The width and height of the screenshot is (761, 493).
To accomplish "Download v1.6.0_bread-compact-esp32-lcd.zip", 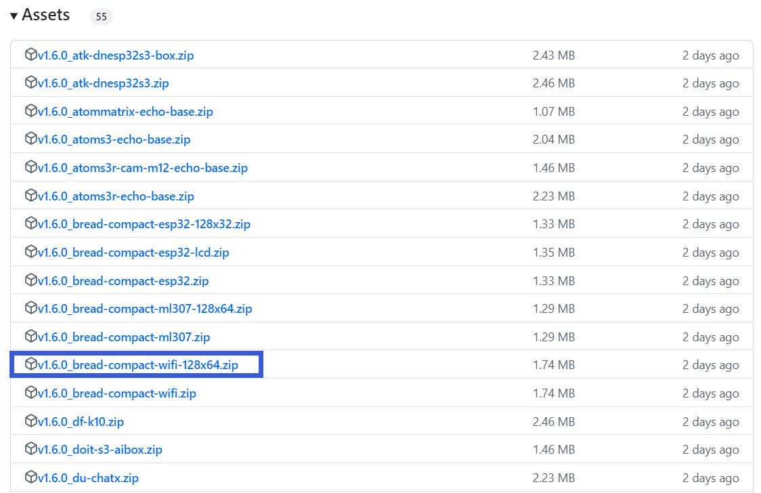I will (133, 253).
